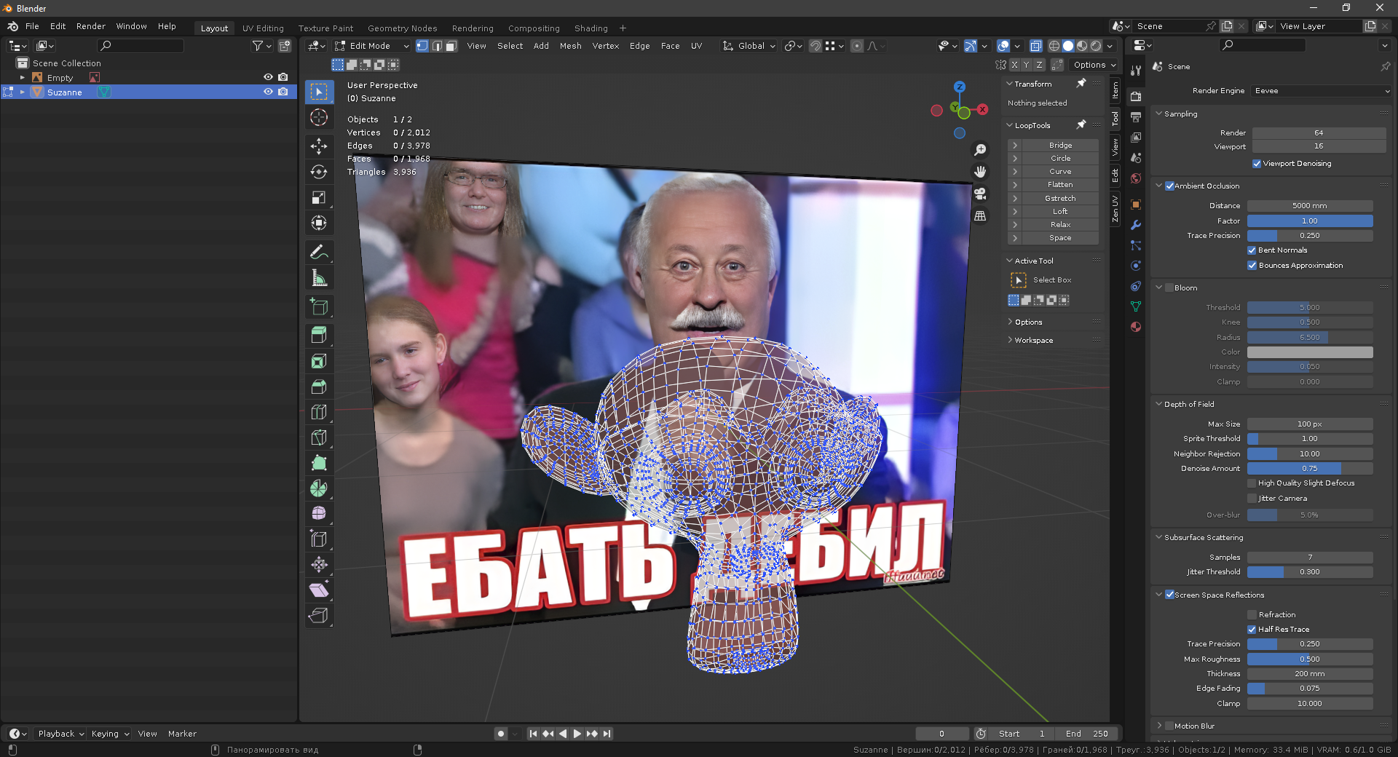Image resolution: width=1398 pixels, height=757 pixels.
Task: Select the Spin tool
Action: tap(319, 488)
